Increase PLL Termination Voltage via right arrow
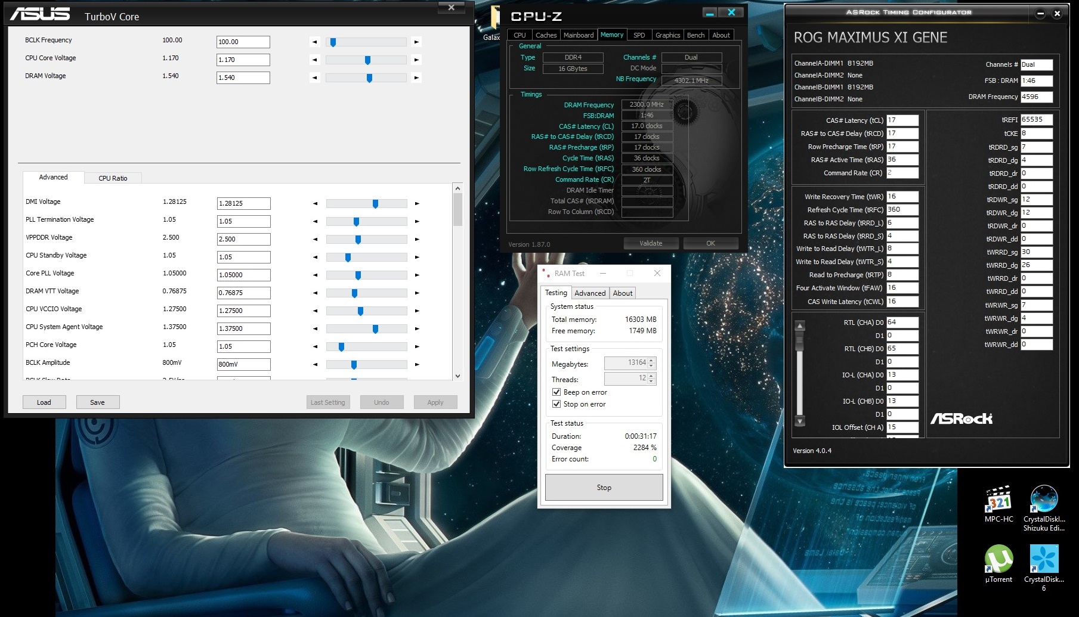 (x=417, y=221)
